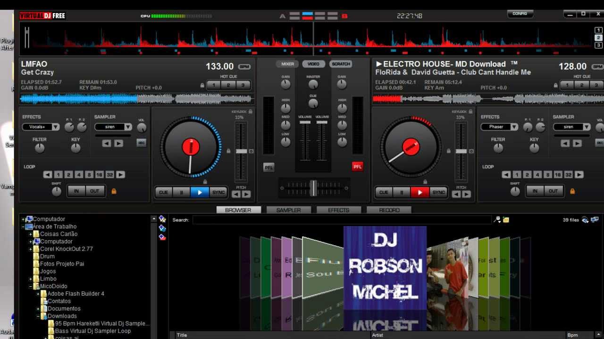The image size is (604, 339).
Task: Nudge right deck pitch down arrow
Action: (456, 194)
